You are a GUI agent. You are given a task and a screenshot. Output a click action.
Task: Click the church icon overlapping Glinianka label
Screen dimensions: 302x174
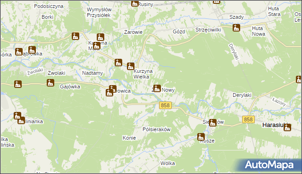click(21, 120)
